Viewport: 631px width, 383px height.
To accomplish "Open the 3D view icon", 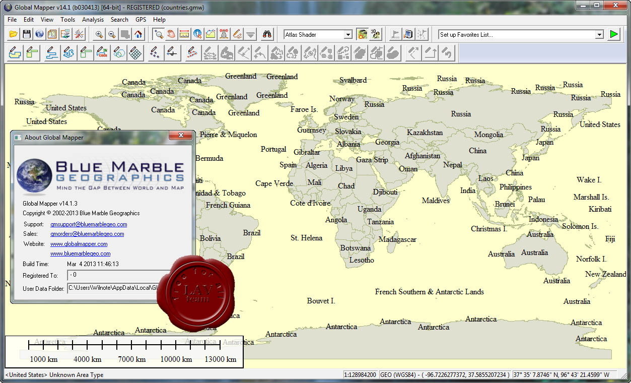I will tap(375, 34).
